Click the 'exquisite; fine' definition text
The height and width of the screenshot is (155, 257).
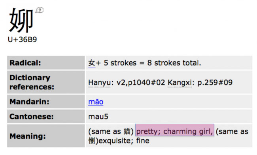[x=124, y=141]
